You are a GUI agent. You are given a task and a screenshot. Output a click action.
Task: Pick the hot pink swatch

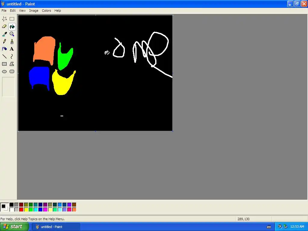(x=69, y=210)
